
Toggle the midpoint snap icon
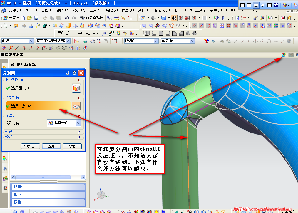242,41
